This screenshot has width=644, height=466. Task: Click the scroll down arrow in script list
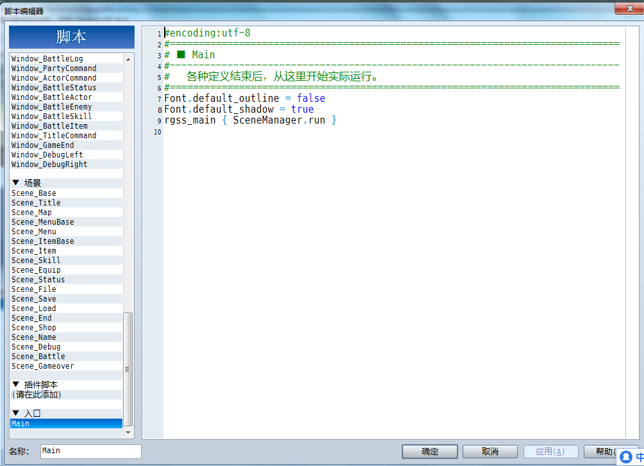(128, 432)
